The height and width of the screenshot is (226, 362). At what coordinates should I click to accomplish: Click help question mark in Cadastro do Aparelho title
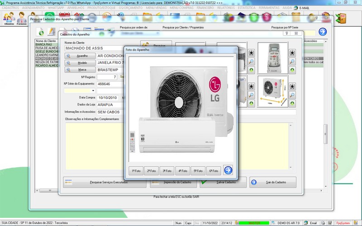tap(287, 33)
